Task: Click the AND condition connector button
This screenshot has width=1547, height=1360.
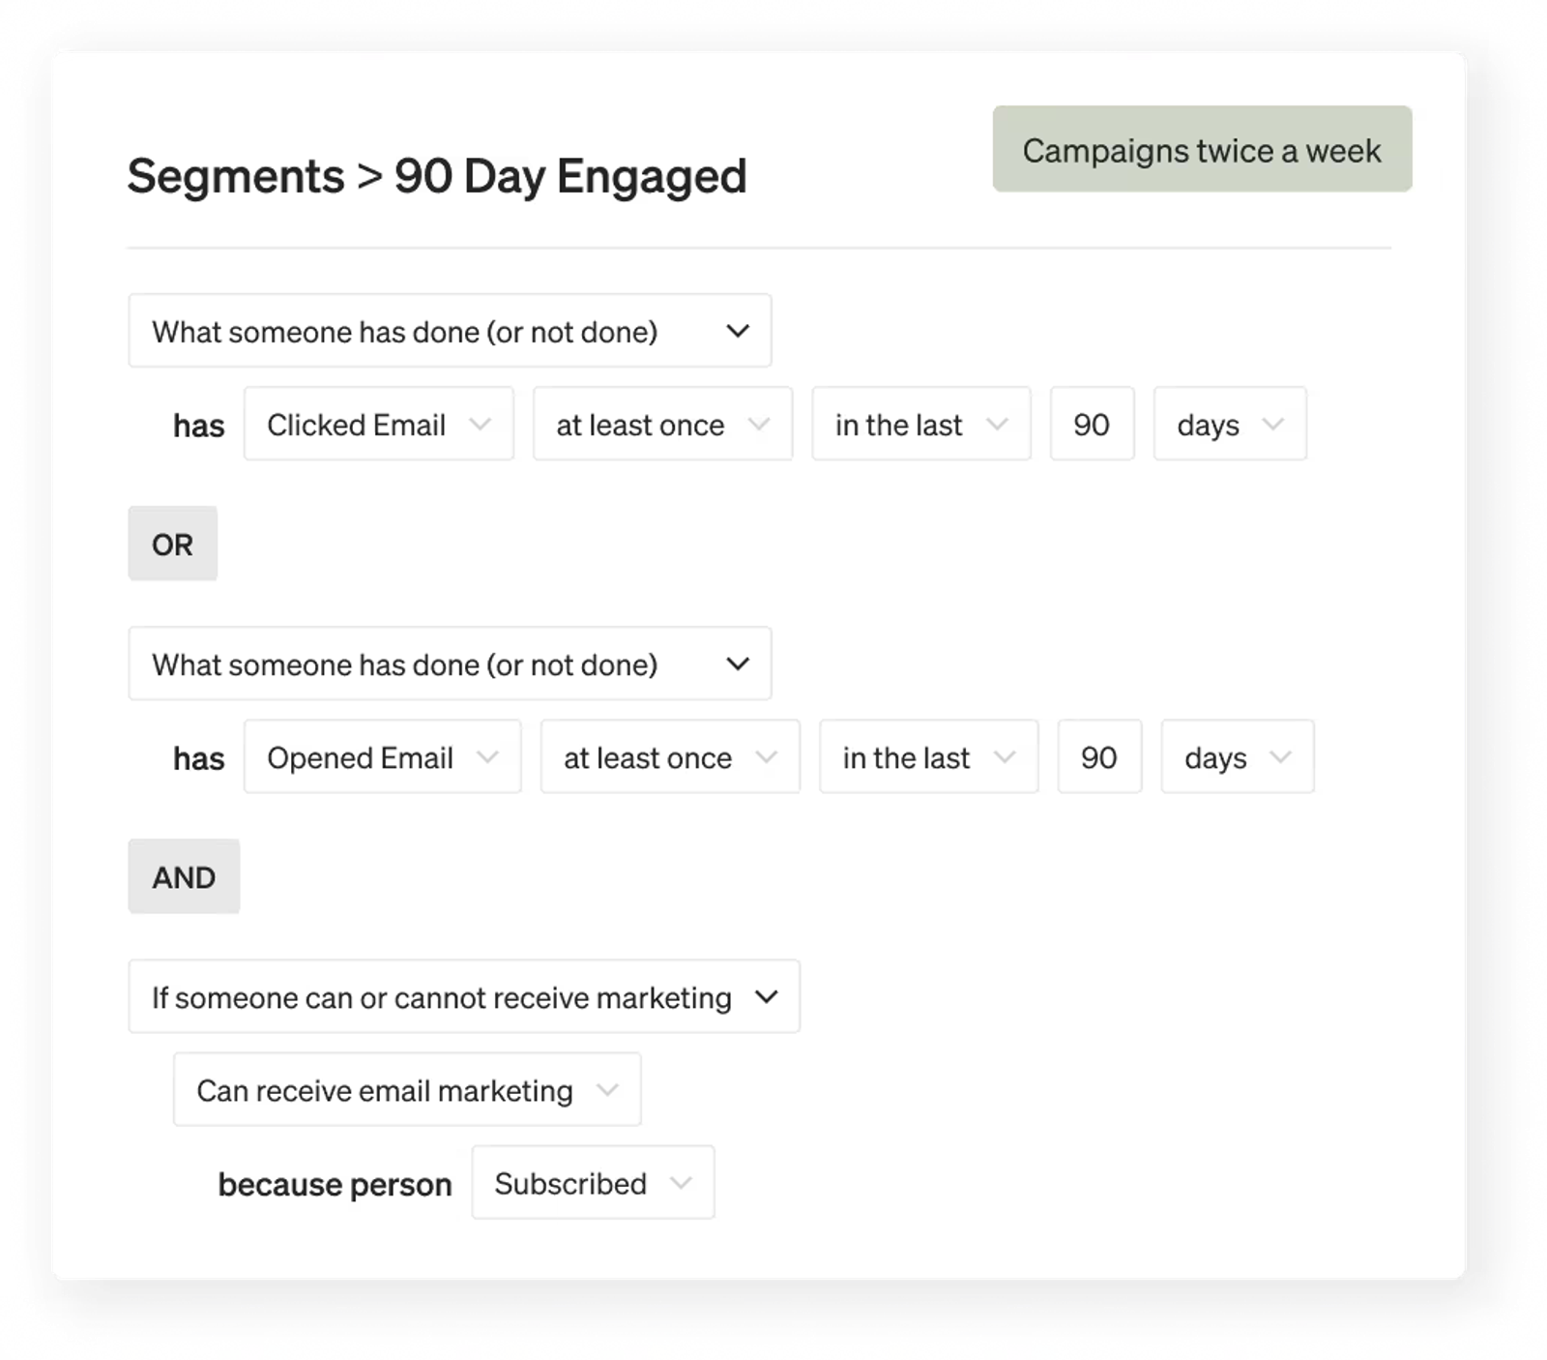Action: pyautogui.click(x=184, y=876)
